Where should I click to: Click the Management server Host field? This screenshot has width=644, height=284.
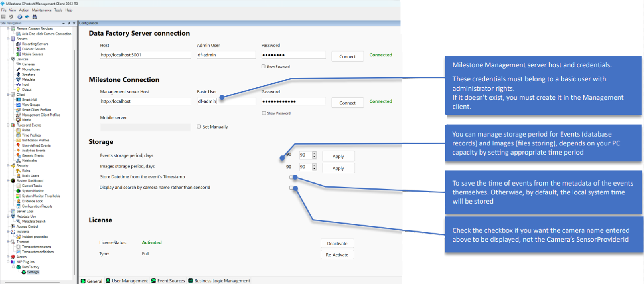click(x=145, y=102)
